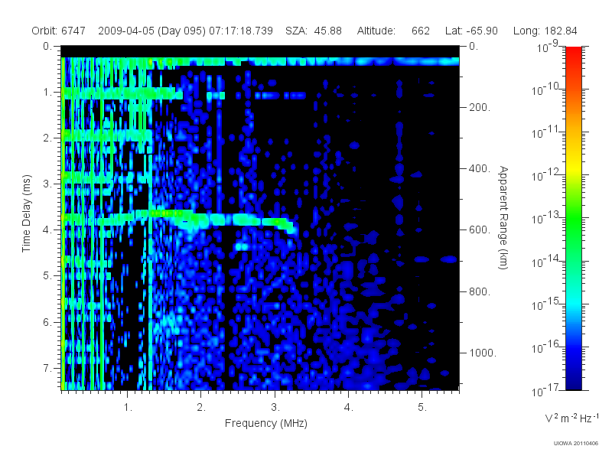
Task: Click the '200.' Apparent Range tick label
Action: tap(480, 107)
